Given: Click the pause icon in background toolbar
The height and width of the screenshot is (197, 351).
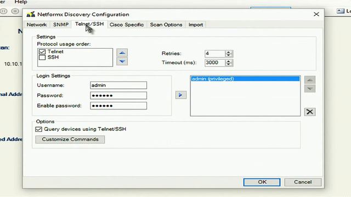Looking at the screenshot, I should pyautogui.click(x=4, y=11).
